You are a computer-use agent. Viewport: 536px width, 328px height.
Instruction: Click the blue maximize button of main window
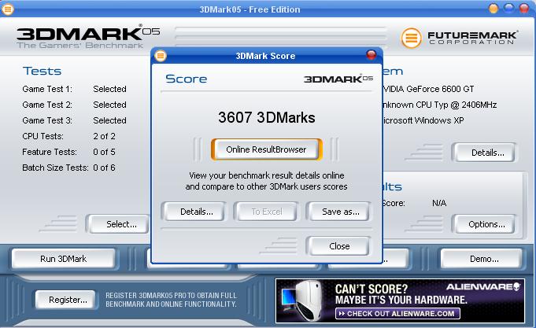[x=508, y=8]
